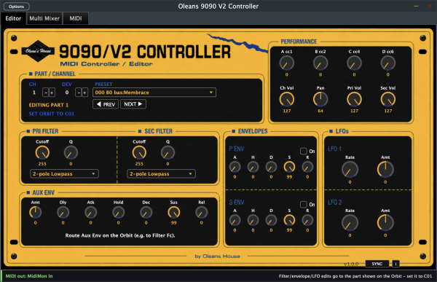Click the S ENV attack A knob
The height and width of the screenshot is (282, 437).
point(235,220)
